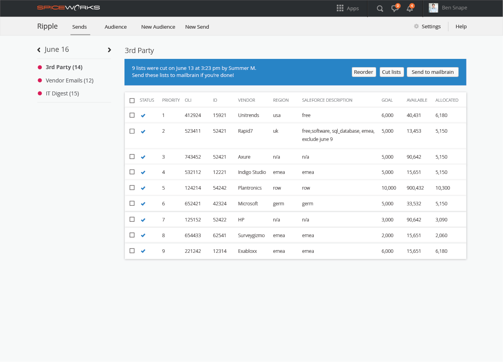Click the red dot beside 3rd Party
This screenshot has height=362, width=503.
[40, 67]
